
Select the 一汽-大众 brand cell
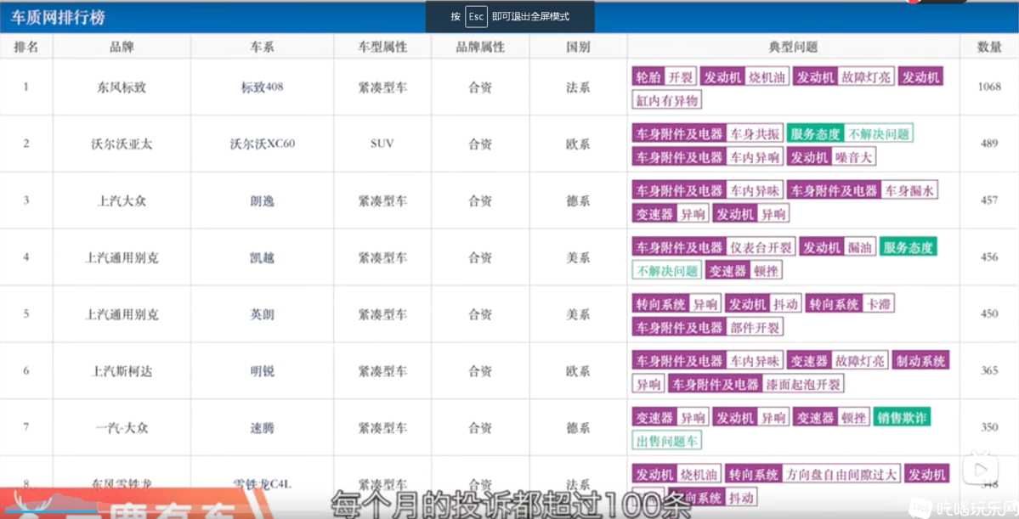click(122, 427)
